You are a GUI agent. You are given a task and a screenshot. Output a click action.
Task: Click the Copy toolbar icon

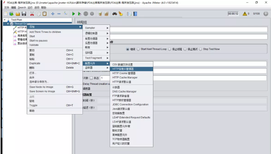[x=38, y=14]
